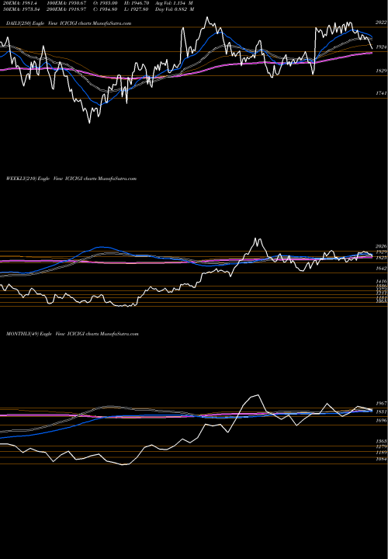Click the 1363 price label on monthly chart
The width and height of the screenshot is (388, 559).
point(381,441)
